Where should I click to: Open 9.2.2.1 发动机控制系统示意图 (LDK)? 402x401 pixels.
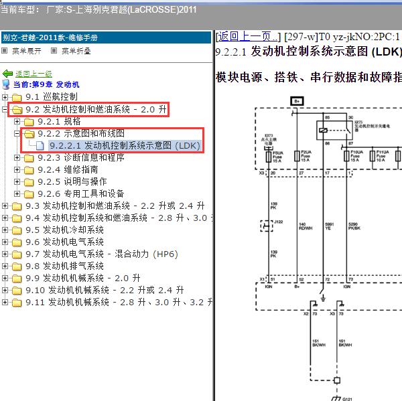click(x=125, y=145)
